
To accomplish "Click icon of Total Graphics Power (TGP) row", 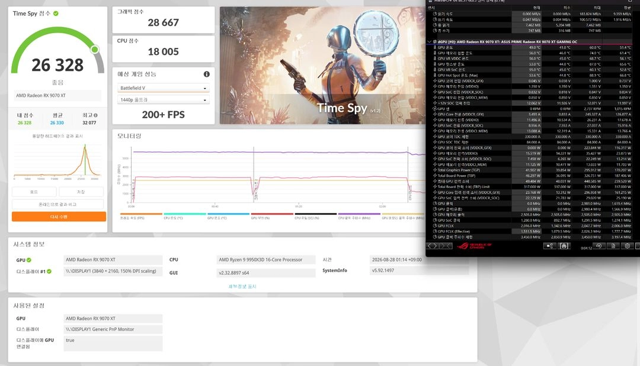I will [x=435, y=170].
